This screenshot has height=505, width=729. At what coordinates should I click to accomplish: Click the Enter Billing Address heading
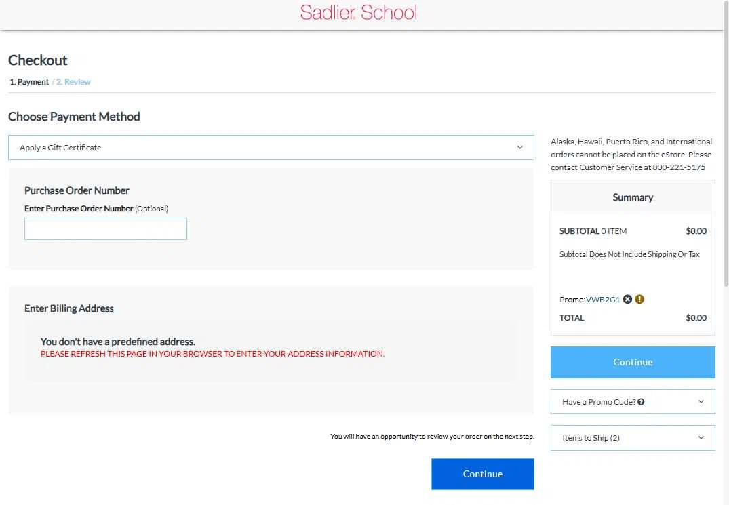click(68, 308)
